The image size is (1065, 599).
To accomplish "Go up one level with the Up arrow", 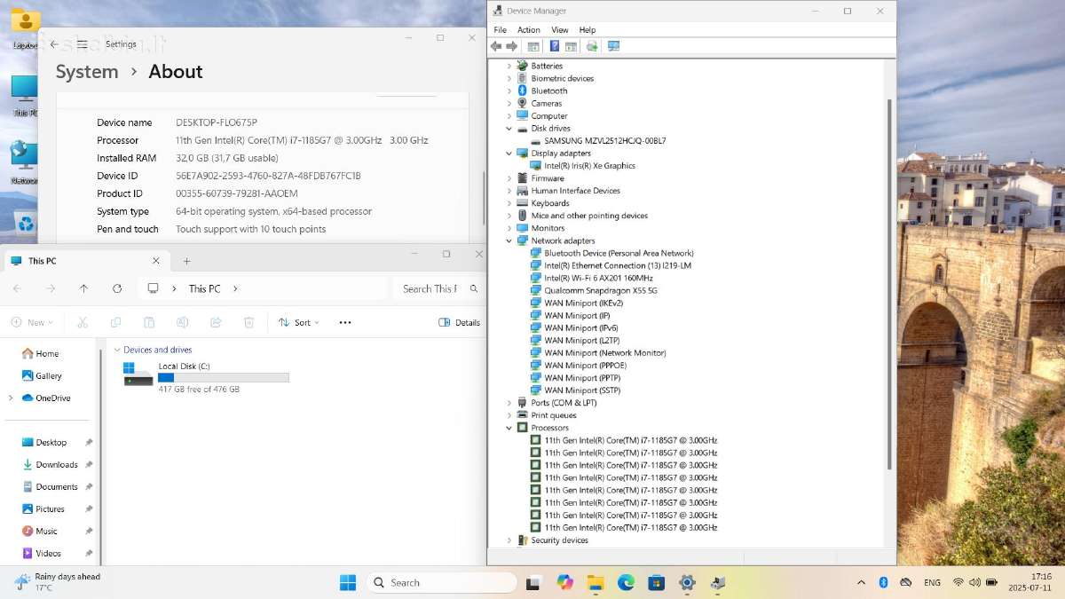I will pyautogui.click(x=83, y=288).
